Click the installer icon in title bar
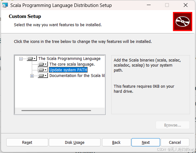The height and width of the screenshot is (153, 196). [5, 5]
